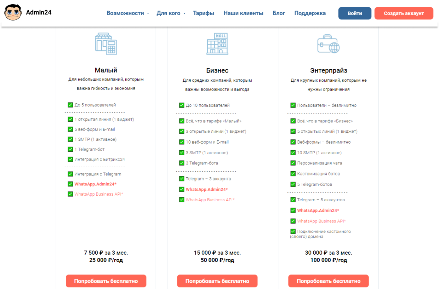Screen dimensions: 439x289
Task: Click the checkmark beside Интеграция с Telegram
Action: [x=70, y=174]
